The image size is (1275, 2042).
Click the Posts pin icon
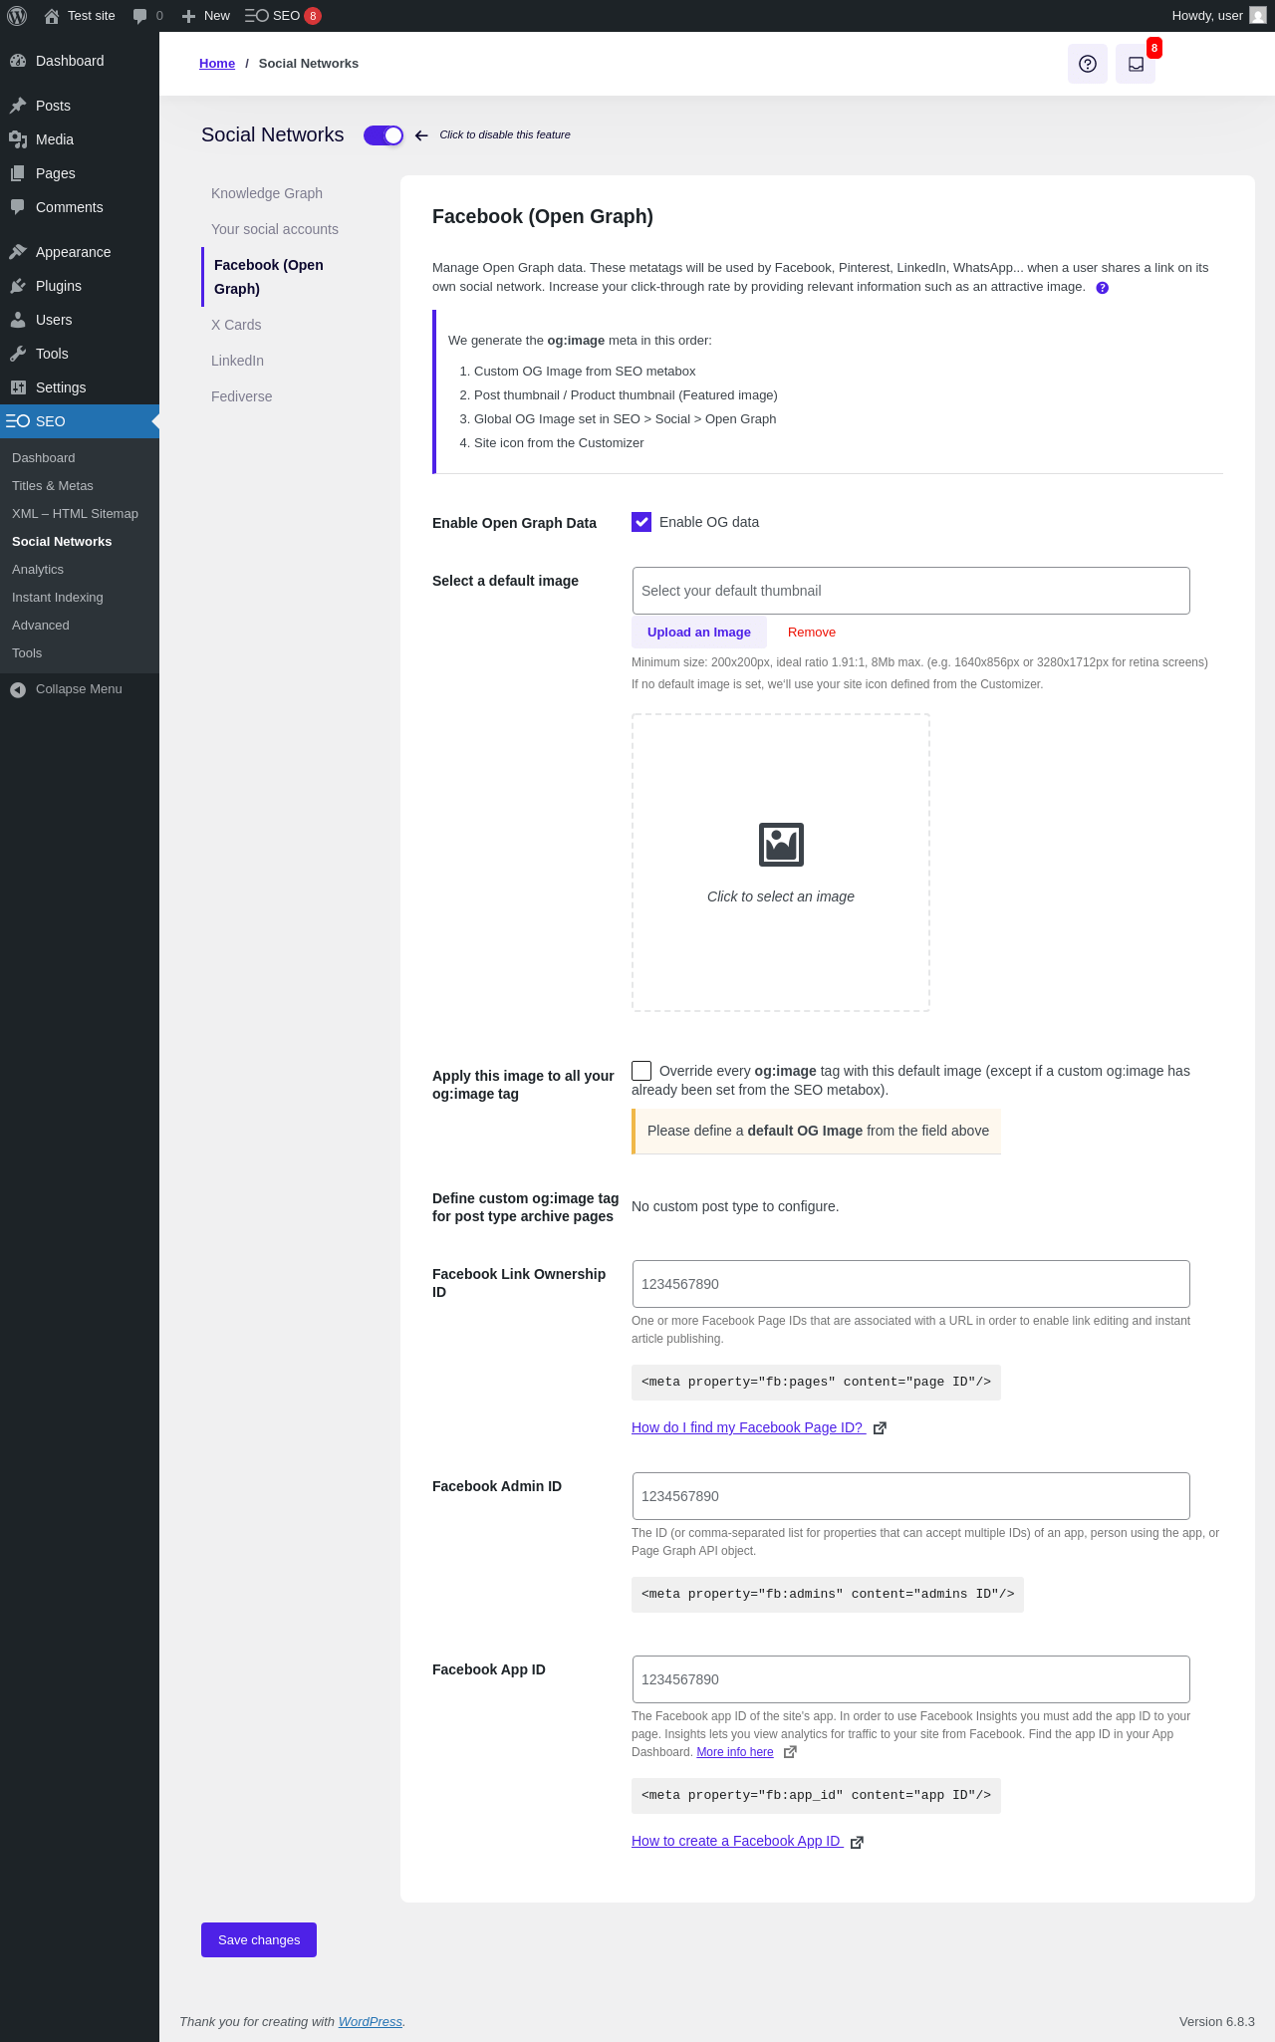[18, 106]
